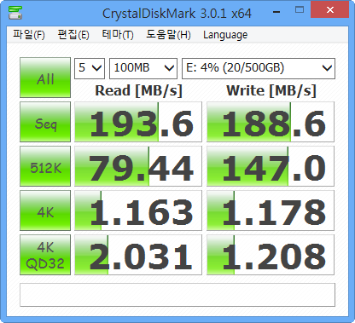
Task: Click the 4K write result 1.178
Action: click(271, 211)
